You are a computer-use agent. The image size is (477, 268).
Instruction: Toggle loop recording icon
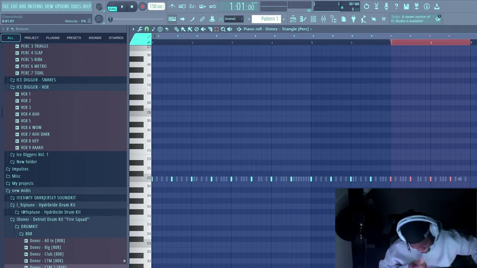tap(212, 6)
